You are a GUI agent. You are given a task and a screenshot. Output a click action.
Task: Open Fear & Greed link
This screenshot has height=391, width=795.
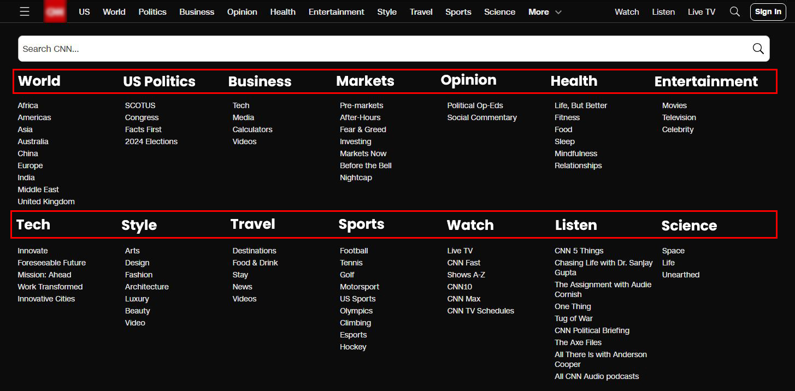point(363,129)
